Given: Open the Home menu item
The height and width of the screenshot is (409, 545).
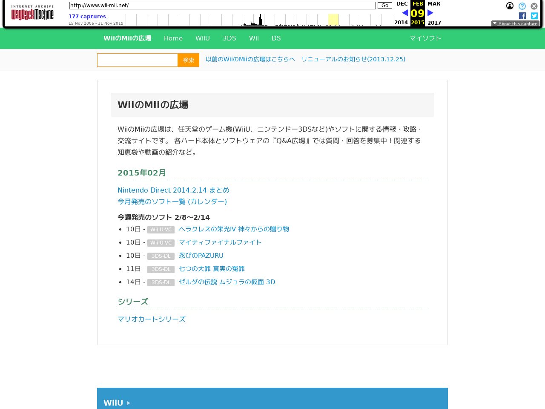Looking at the screenshot, I should point(173,38).
